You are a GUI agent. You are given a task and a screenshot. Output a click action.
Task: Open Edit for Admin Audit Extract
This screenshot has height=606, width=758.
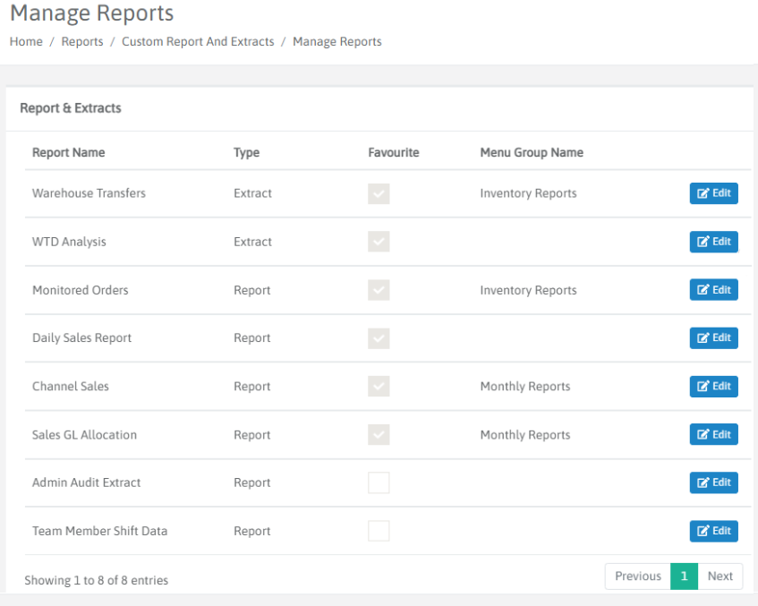point(713,482)
